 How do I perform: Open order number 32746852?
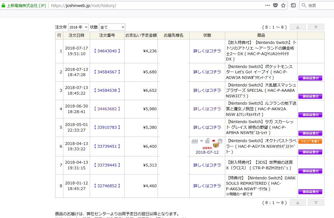click(107, 186)
